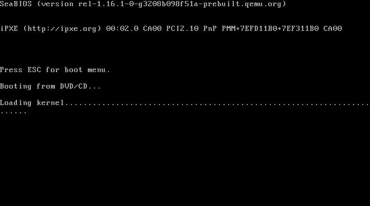Click the word DVD/CD
370x206 pixels.
tap(73, 87)
